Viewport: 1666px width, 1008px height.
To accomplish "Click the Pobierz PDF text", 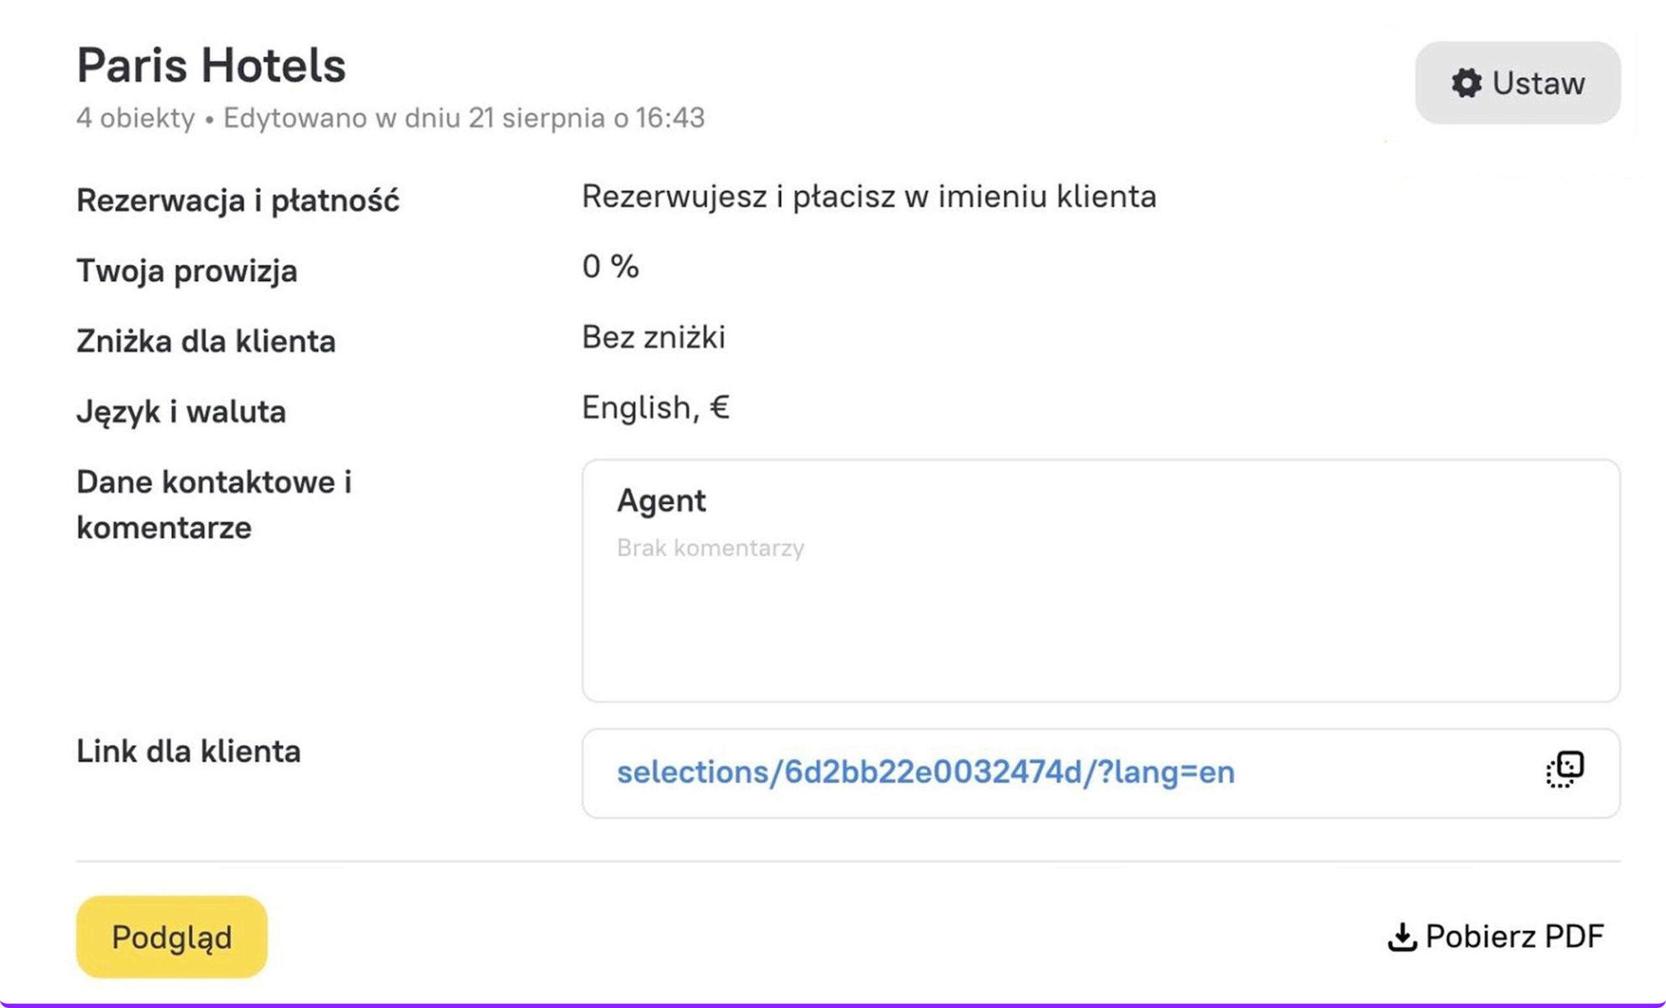I will point(1514,937).
